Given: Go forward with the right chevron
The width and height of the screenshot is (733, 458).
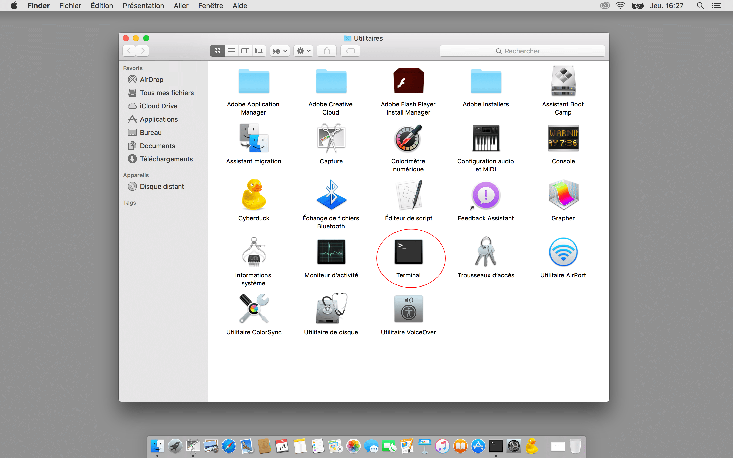Looking at the screenshot, I should coord(142,51).
